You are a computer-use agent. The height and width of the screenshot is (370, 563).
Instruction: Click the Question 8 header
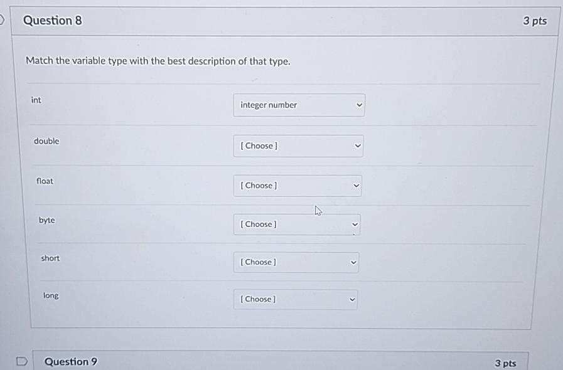[x=52, y=20]
